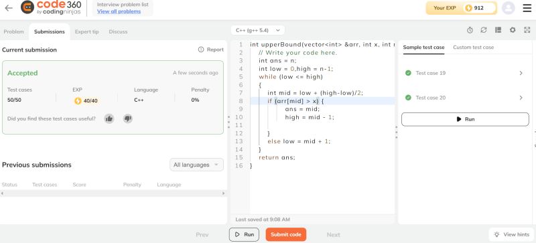Screen dimensions: 536x243
Task: Open the user profile avatar
Action: click(x=509, y=8)
